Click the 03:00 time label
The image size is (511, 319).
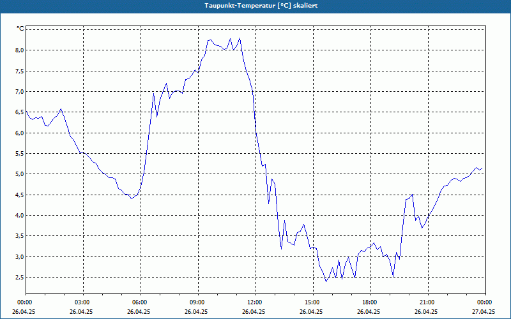tap(84, 302)
